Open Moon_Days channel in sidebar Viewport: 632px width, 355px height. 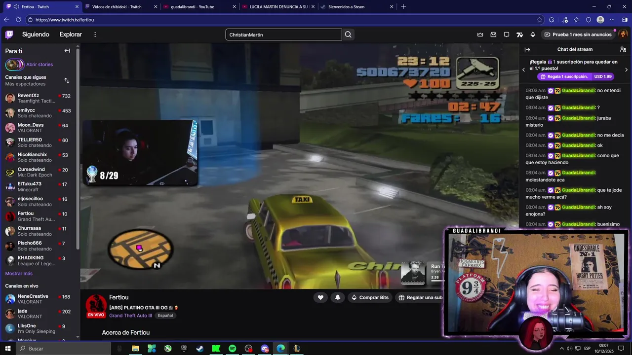pyautogui.click(x=39, y=128)
